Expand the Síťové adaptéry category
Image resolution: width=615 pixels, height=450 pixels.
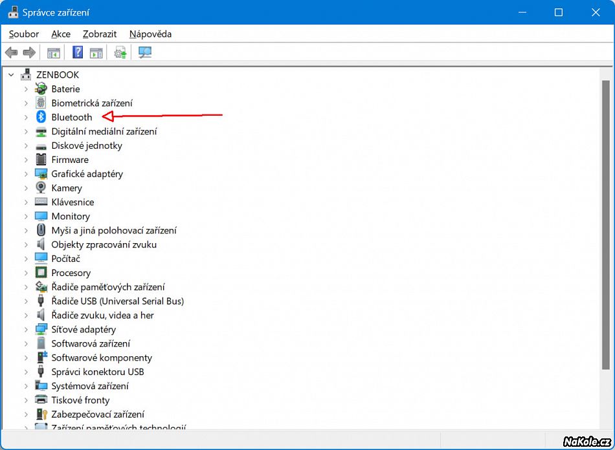26,330
